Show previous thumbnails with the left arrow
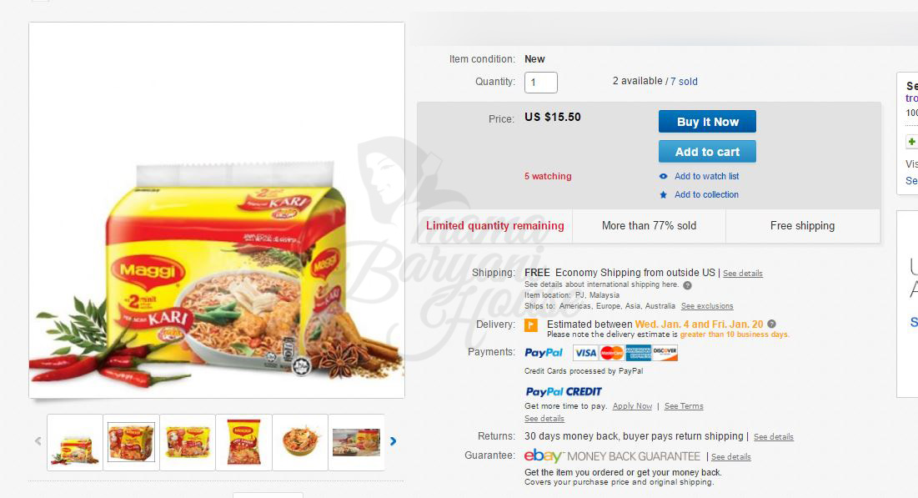This screenshot has width=918, height=498. 38,441
